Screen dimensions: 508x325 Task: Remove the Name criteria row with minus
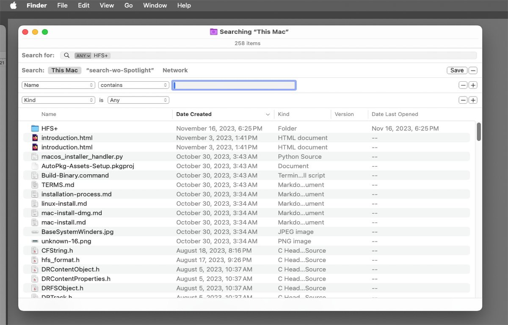[463, 85]
